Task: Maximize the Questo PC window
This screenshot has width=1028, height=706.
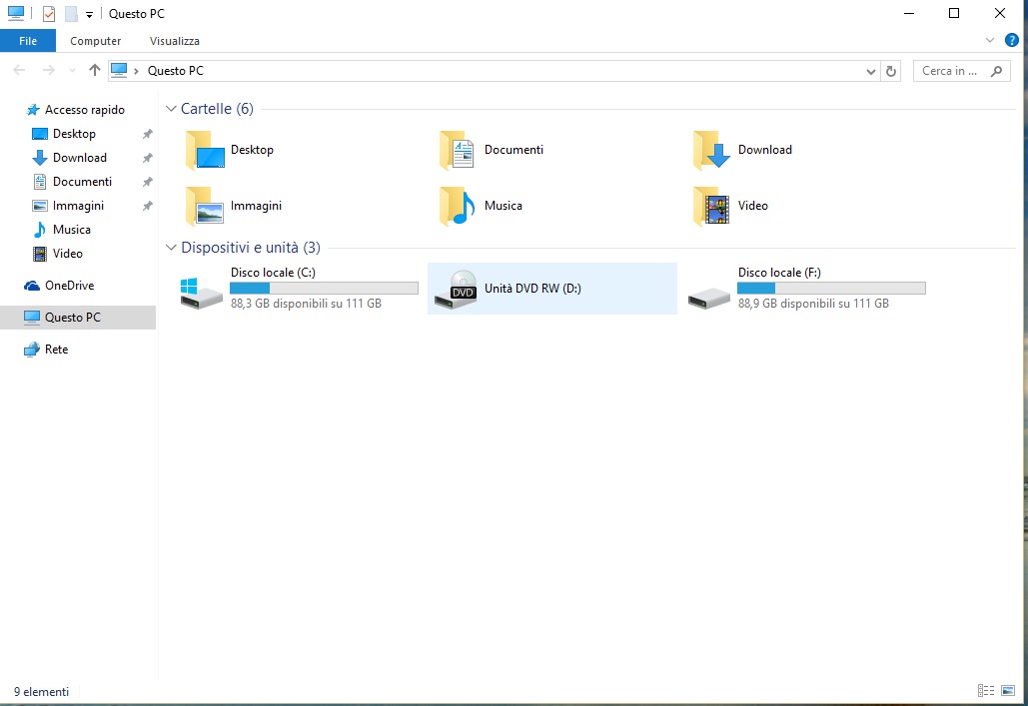Action: (954, 13)
